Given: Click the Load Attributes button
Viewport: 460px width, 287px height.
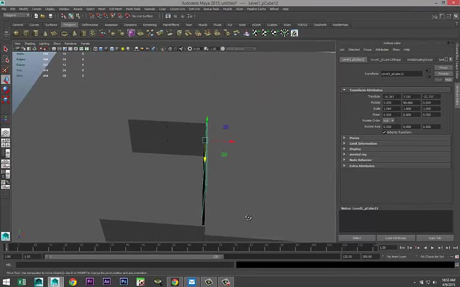Looking at the screenshot, I should pyautogui.click(x=395, y=238).
